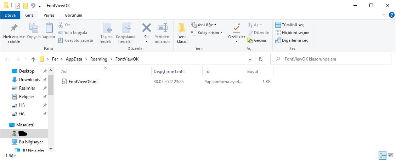The width and height of the screenshot is (396, 160).
Task: Open the Help question mark icon
Action: 391,15
